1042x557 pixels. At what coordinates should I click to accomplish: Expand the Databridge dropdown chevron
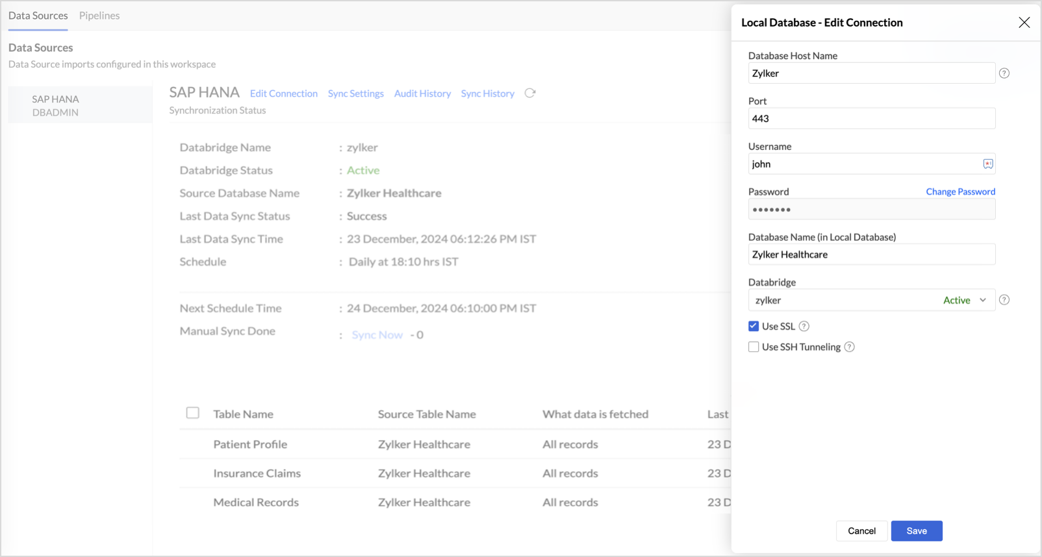pyautogui.click(x=983, y=300)
